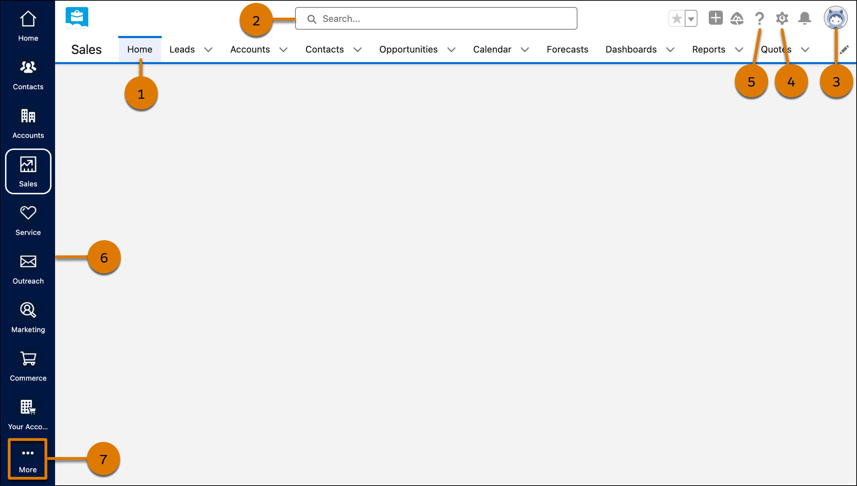Open Setup via the gear icon

click(782, 18)
